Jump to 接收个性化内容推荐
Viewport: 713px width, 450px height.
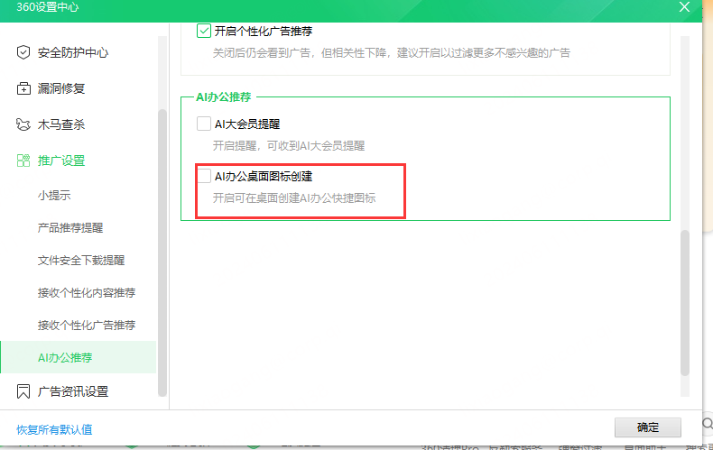[87, 293]
